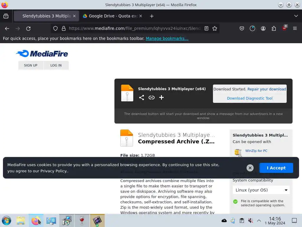Image resolution: width=302 pixels, height=227 pixels.
Task: Click the MediaFire logo
Action: (42, 53)
